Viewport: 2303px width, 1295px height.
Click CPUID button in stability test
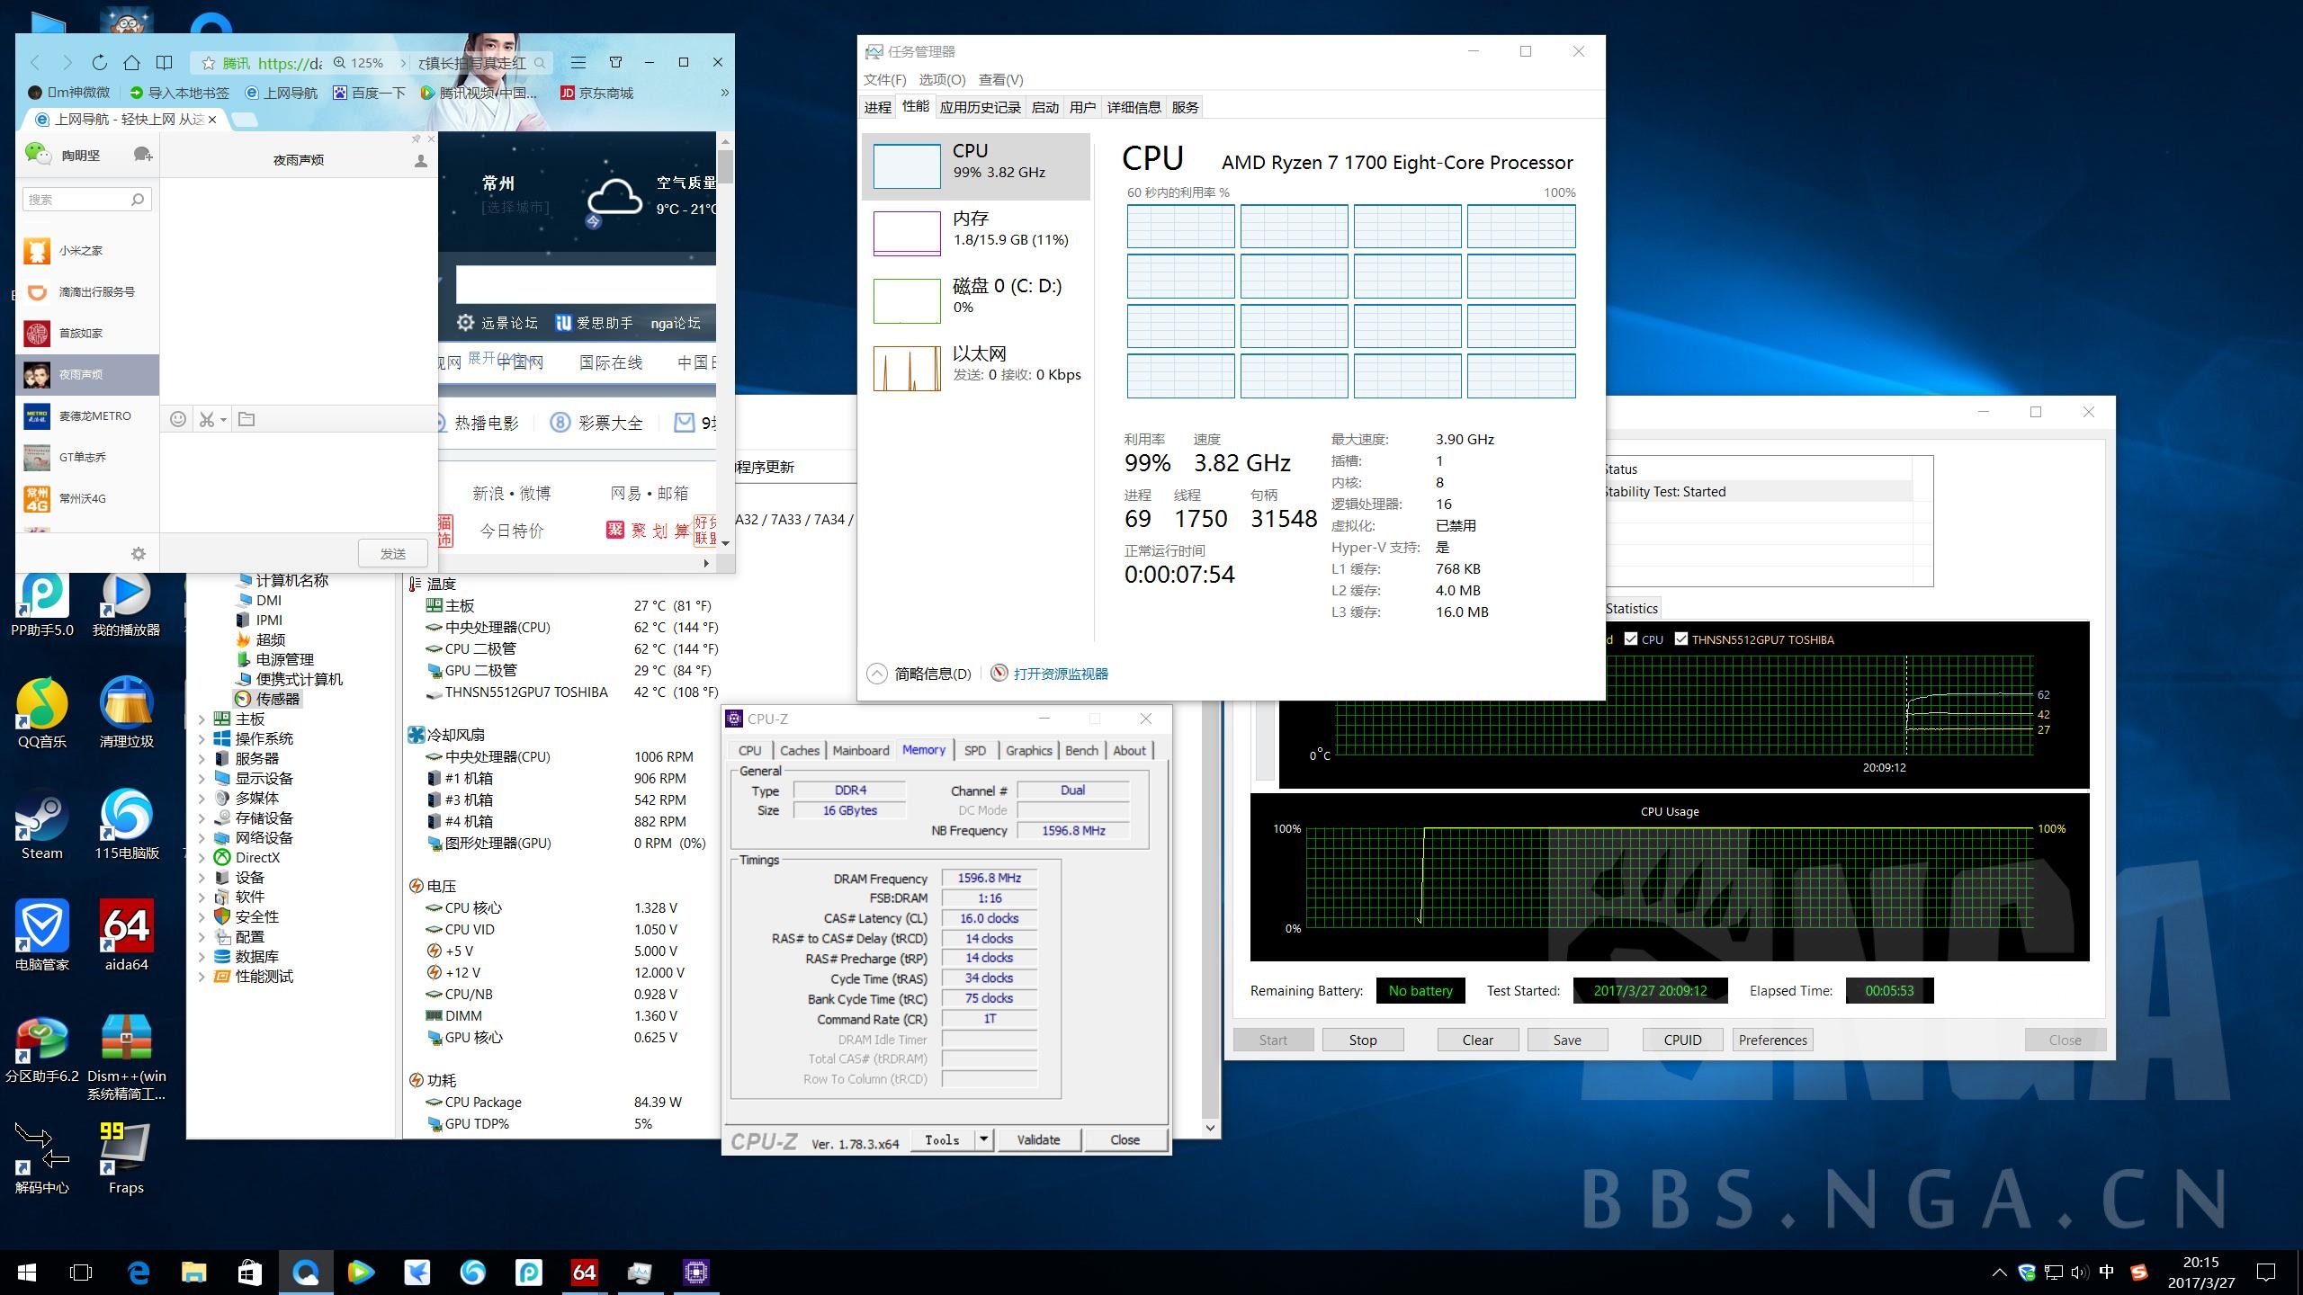[1682, 1040]
